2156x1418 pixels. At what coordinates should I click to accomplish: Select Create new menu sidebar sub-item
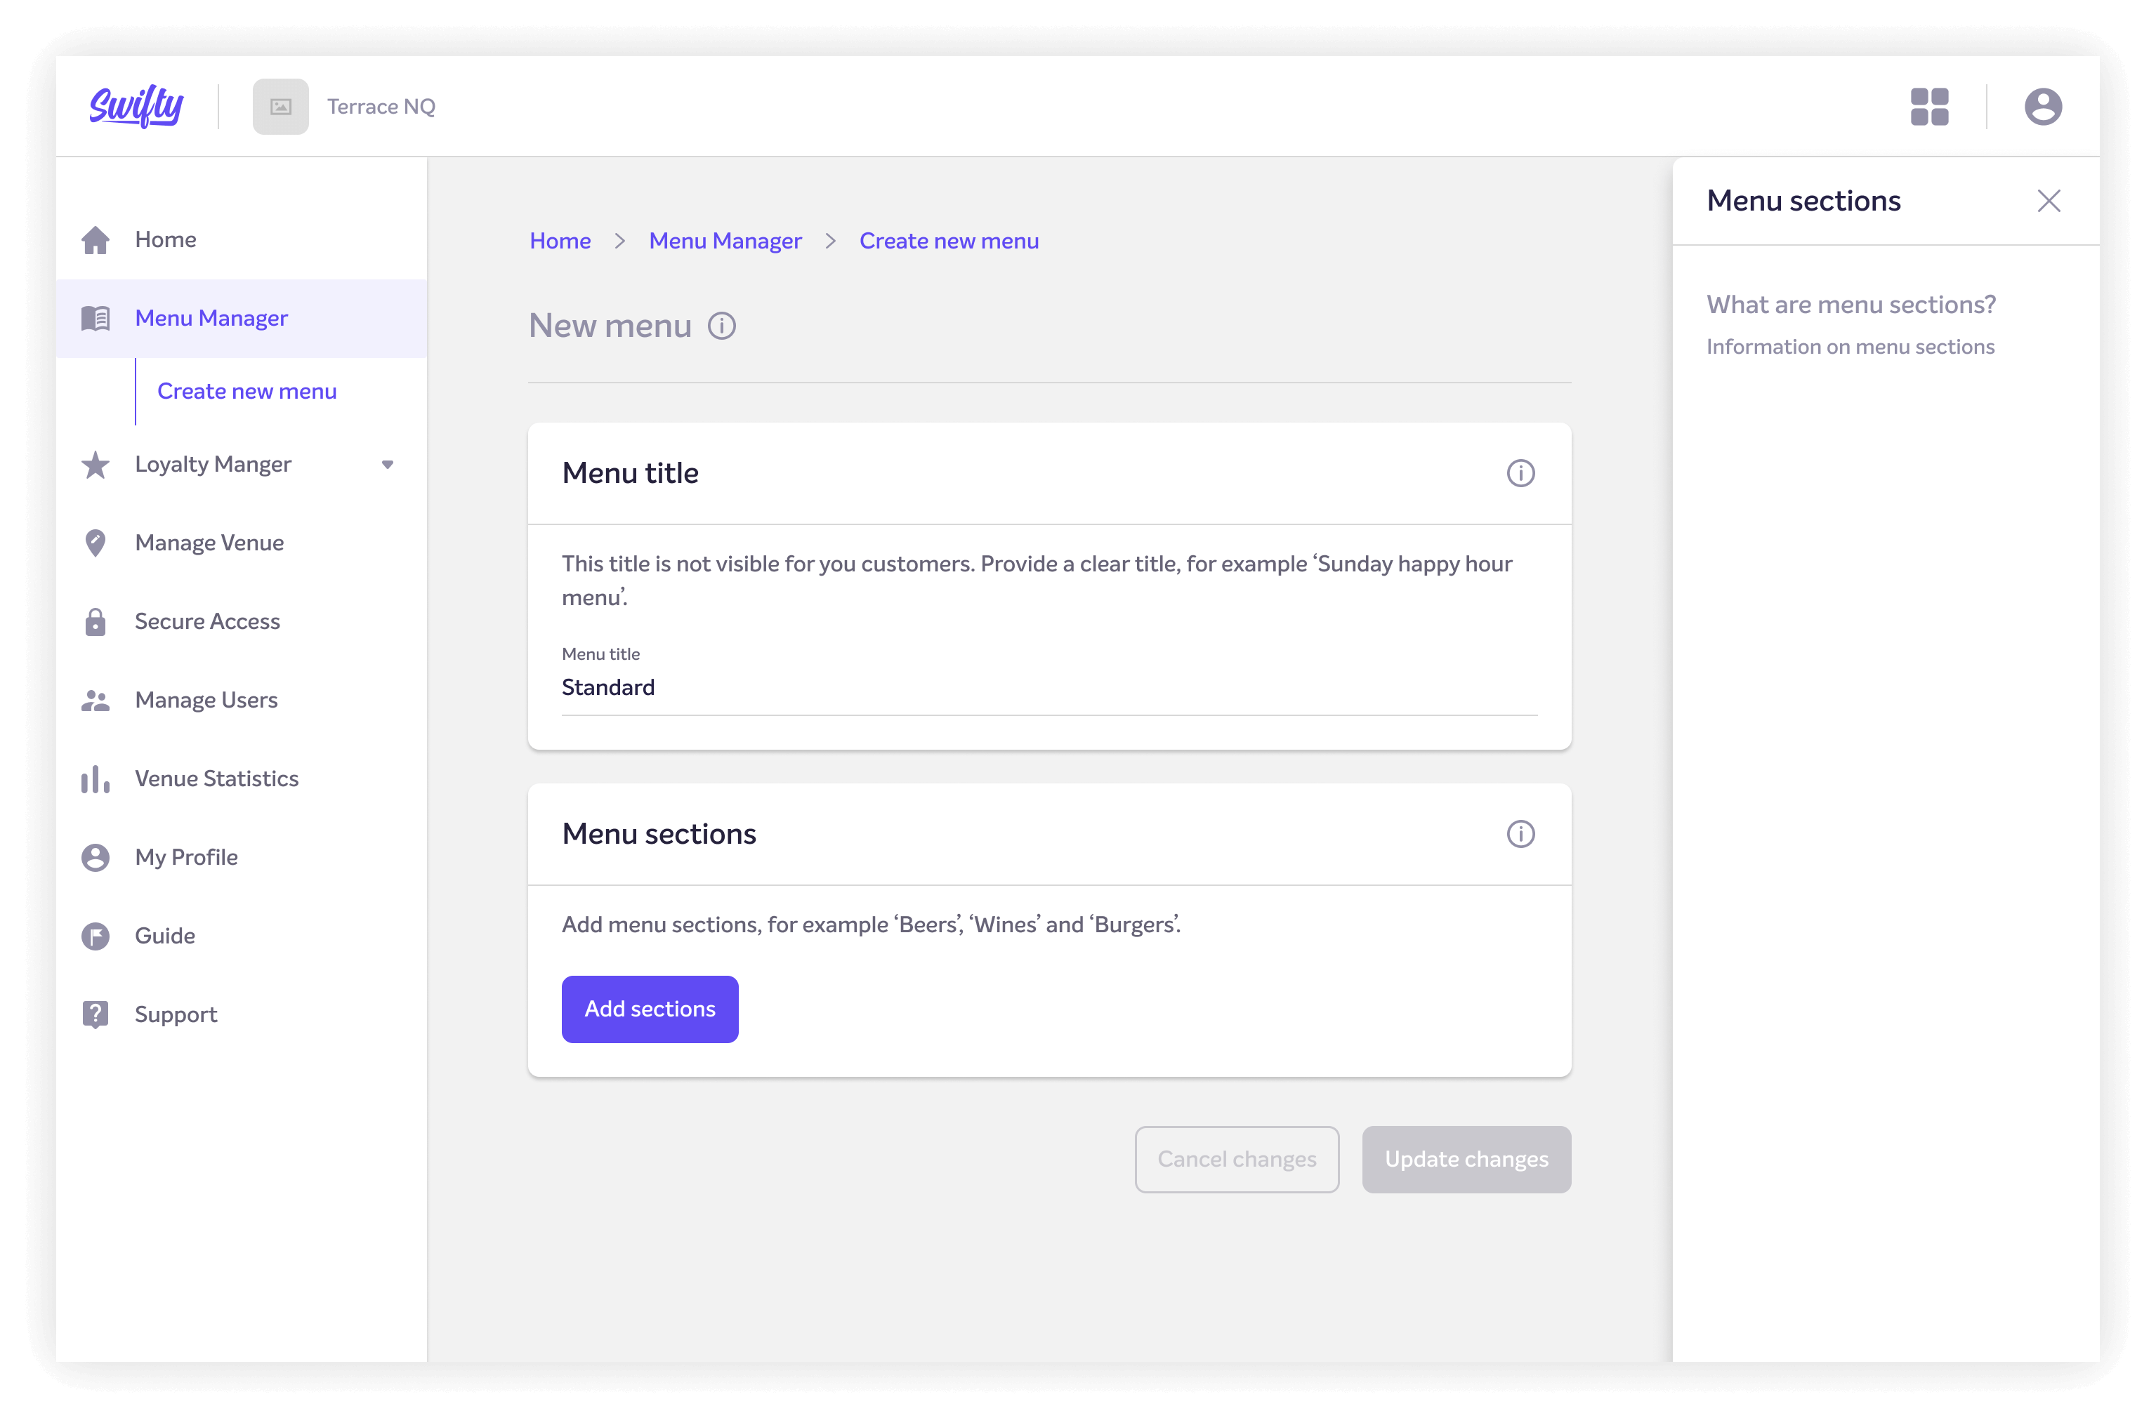[x=247, y=391]
